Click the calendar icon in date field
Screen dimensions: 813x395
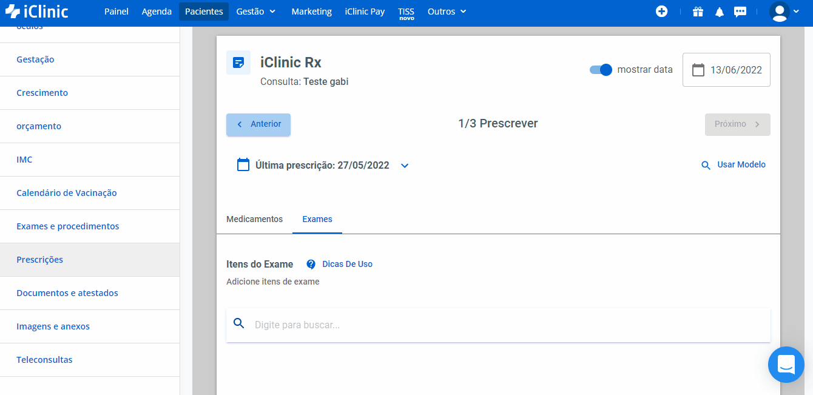(x=698, y=70)
